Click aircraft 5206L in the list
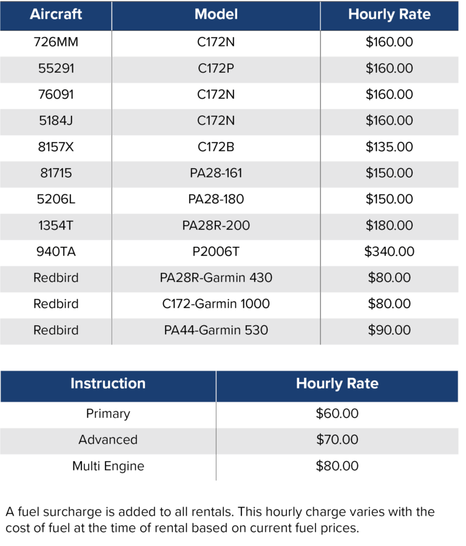Screen dimensions: 466x546 click(56, 199)
